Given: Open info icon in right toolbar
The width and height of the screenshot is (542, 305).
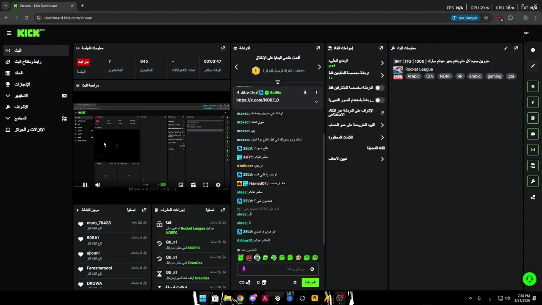Looking at the screenshot, I should (533, 50).
